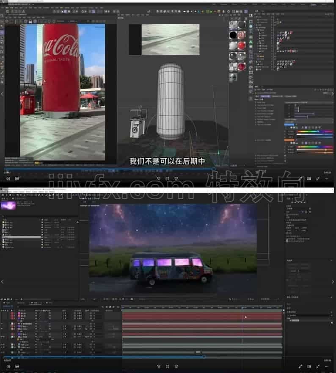
Task: Select the orange-highlighted row in object manager
Action: coord(261,56)
